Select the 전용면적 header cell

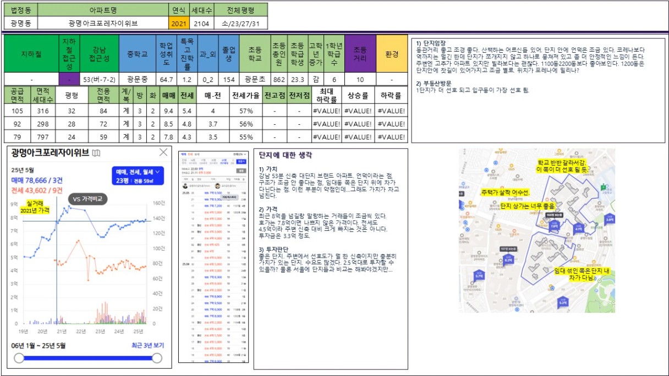(x=103, y=96)
